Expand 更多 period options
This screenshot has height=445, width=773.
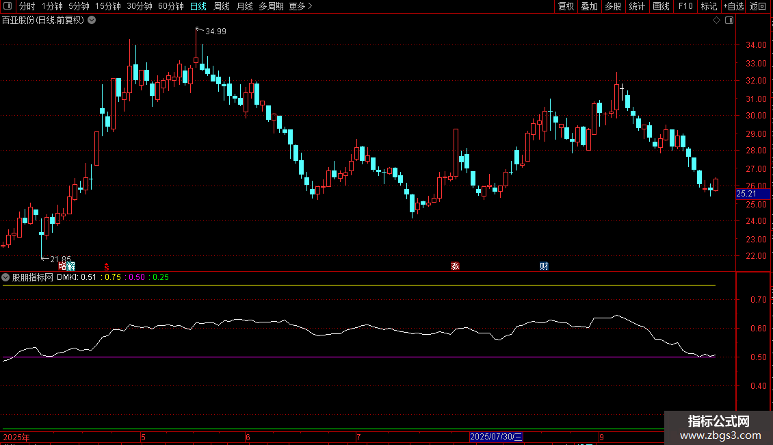[300, 6]
